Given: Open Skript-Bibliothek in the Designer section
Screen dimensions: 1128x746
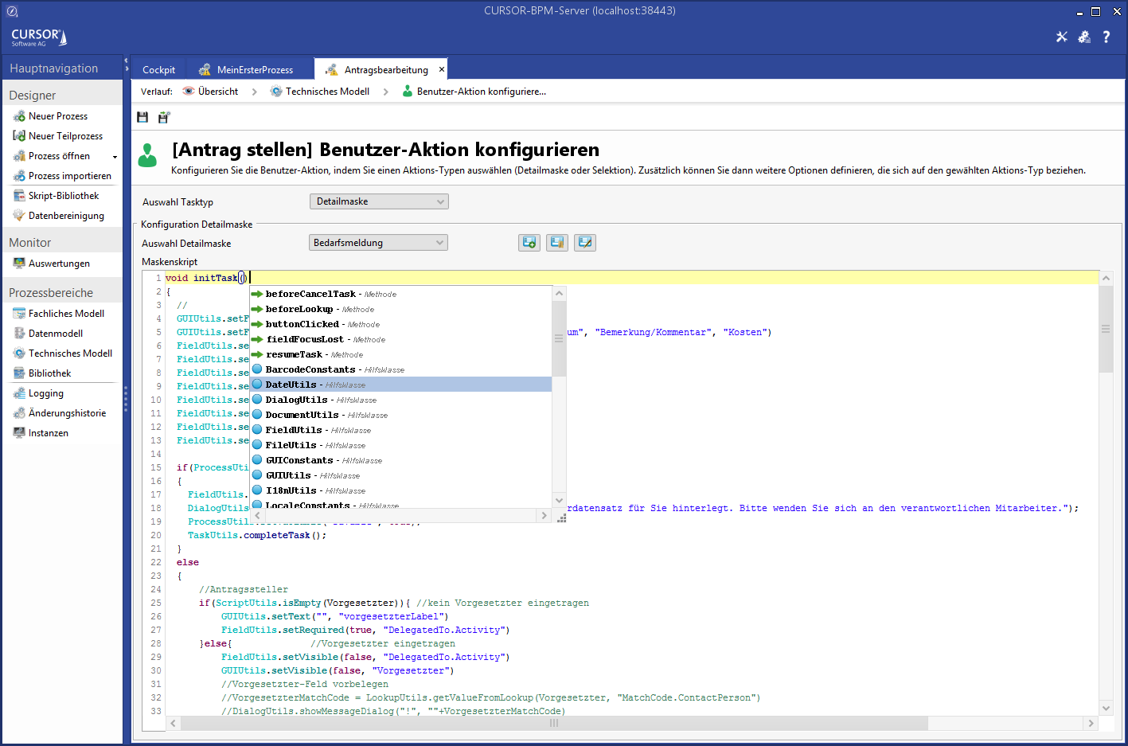Looking at the screenshot, I should coord(64,196).
